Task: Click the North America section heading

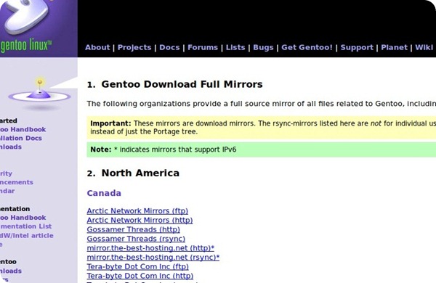Action: [x=140, y=173]
